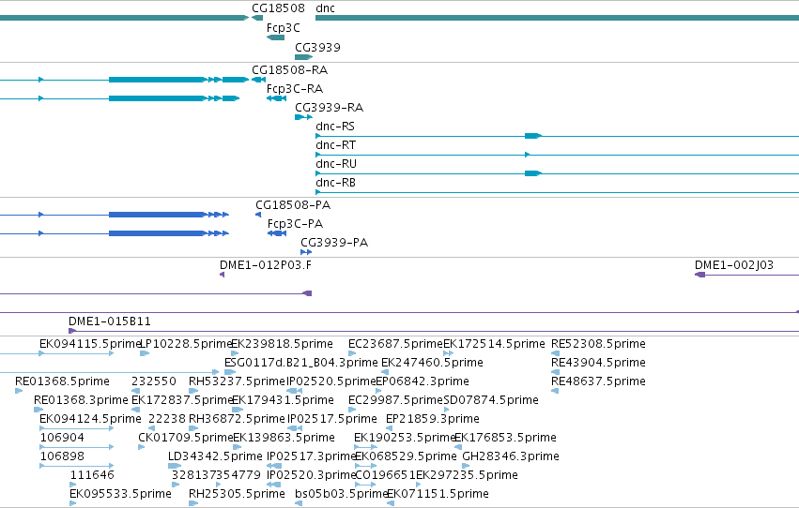Select the CK01709.5prime EST label
The image size is (799, 508).
186,439
